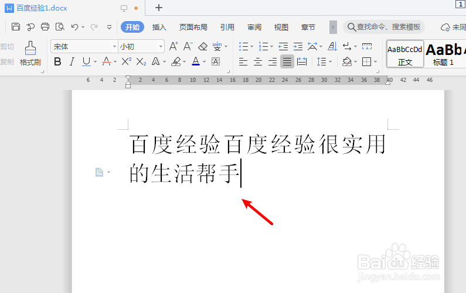Click the Increase Indent icon
This screenshot has width=466, height=293.
pos(298,46)
